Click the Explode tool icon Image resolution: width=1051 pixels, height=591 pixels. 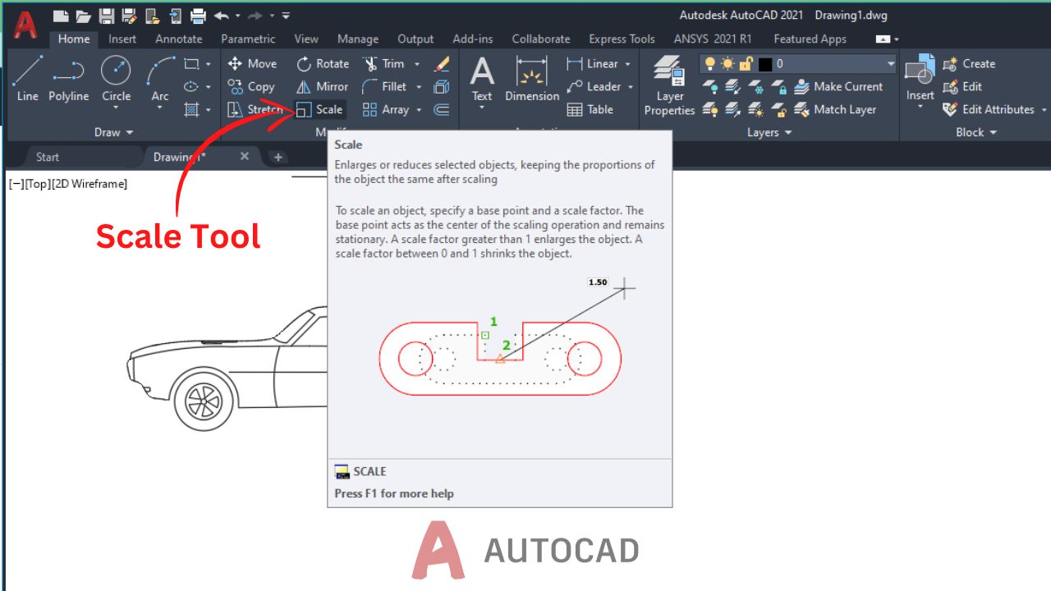click(x=442, y=86)
